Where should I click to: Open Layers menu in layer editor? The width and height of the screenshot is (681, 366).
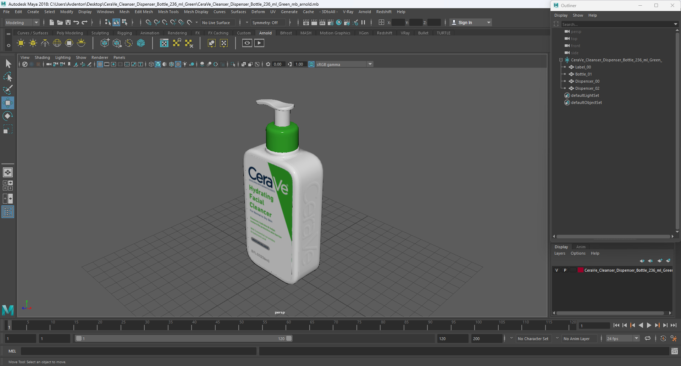tap(560, 253)
